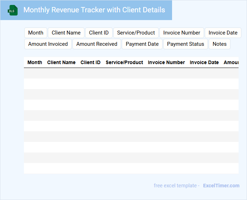Open the ExcelTimer.com link
The image size is (247, 200).
[221, 186]
